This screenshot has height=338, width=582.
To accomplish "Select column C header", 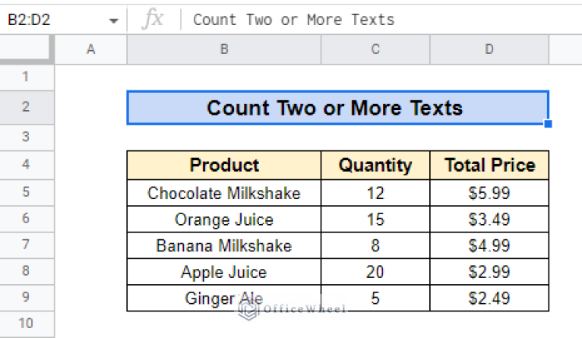I will [375, 49].
